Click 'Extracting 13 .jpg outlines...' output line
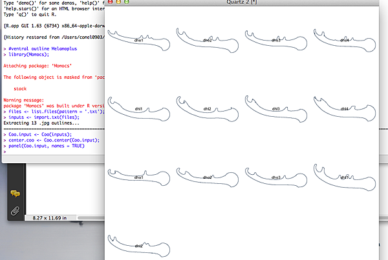Viewport: 388px width, 260px height. tap(41, 123)
